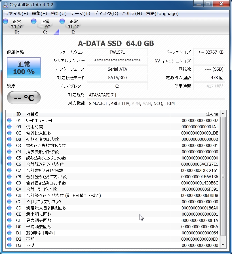Open the ファイル(F) menu

click(x=16, y=14)
